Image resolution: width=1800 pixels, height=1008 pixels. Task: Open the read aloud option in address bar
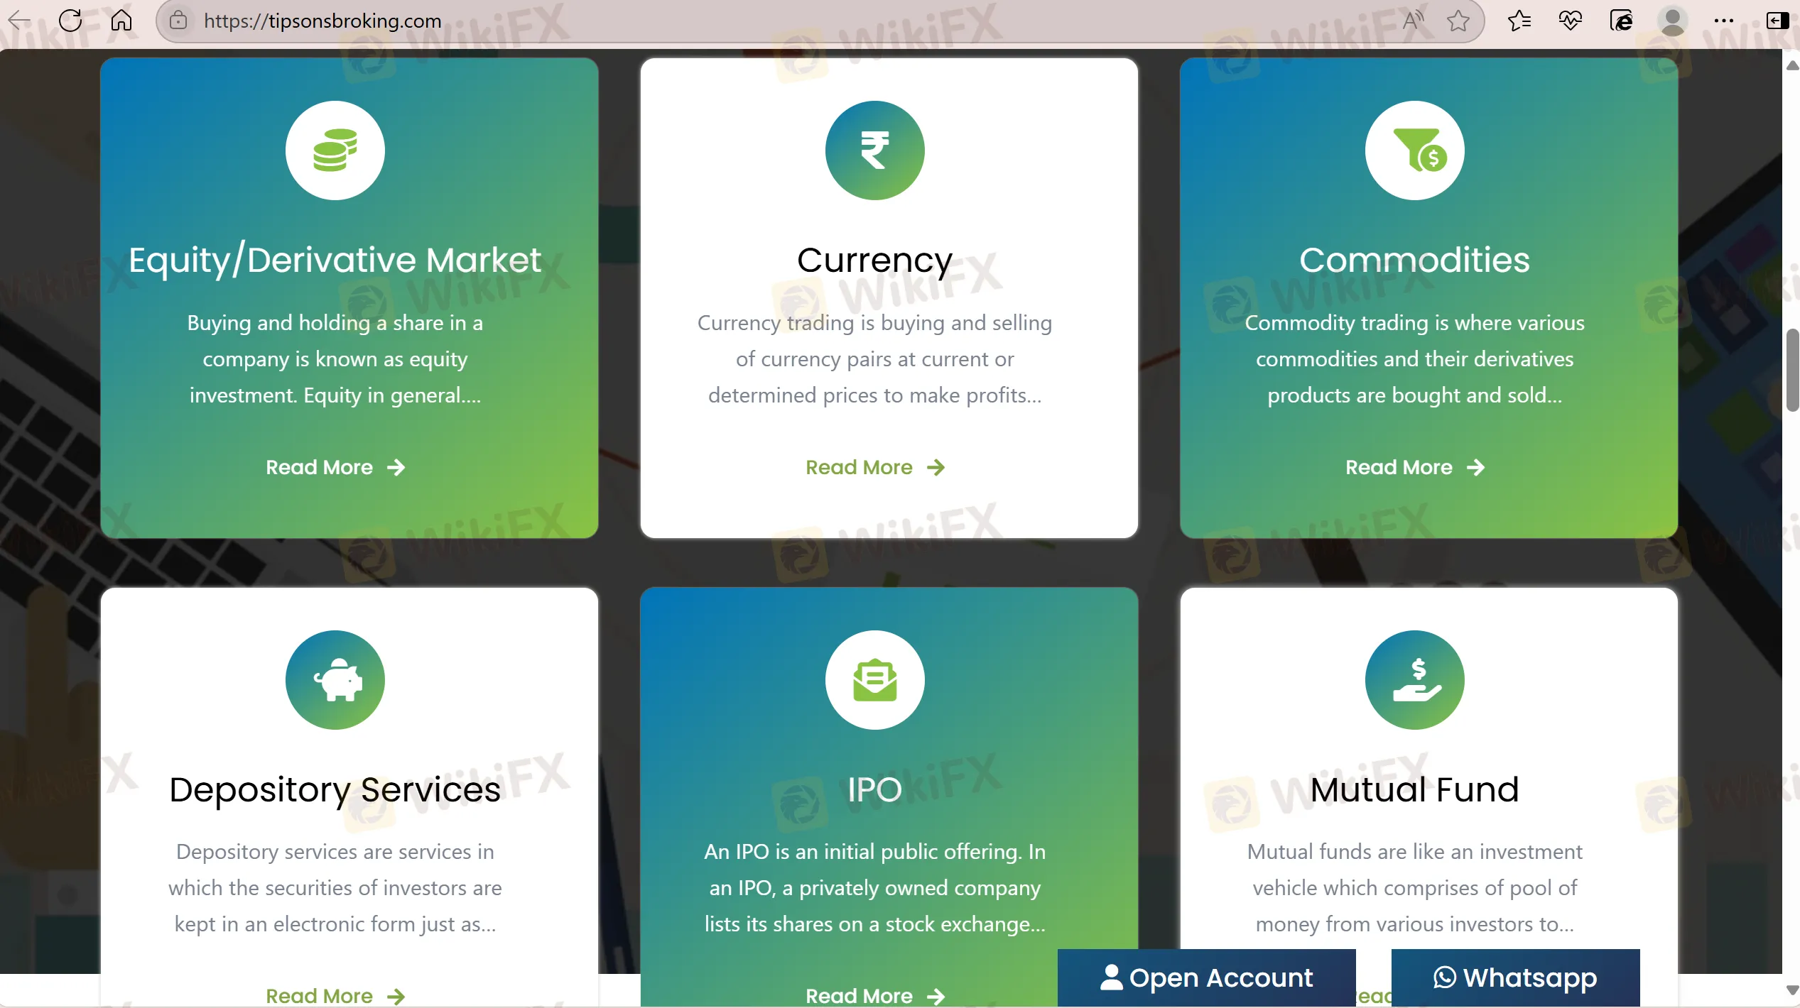click(x=1413, y=21)
